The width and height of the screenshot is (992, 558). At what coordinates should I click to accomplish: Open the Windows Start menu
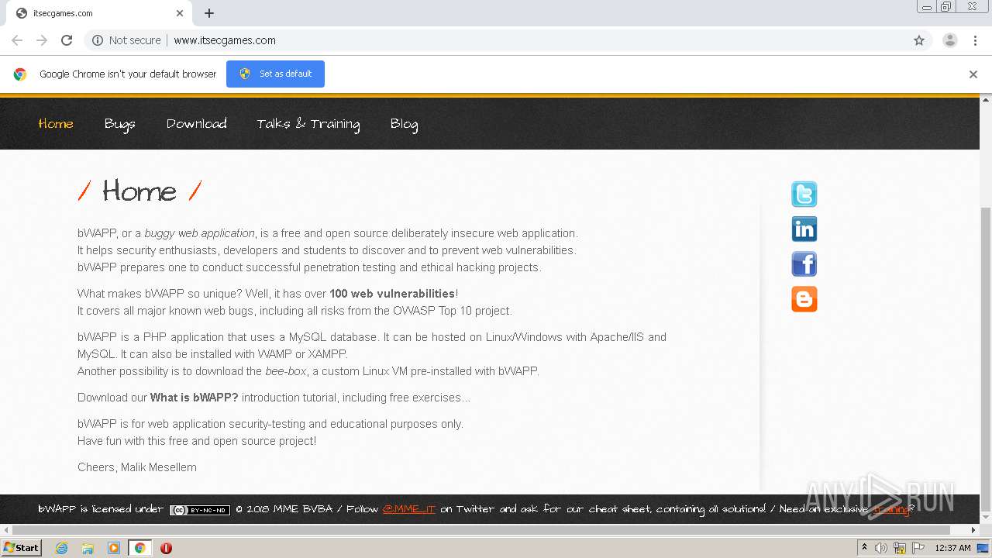click(x=22, y=548)
